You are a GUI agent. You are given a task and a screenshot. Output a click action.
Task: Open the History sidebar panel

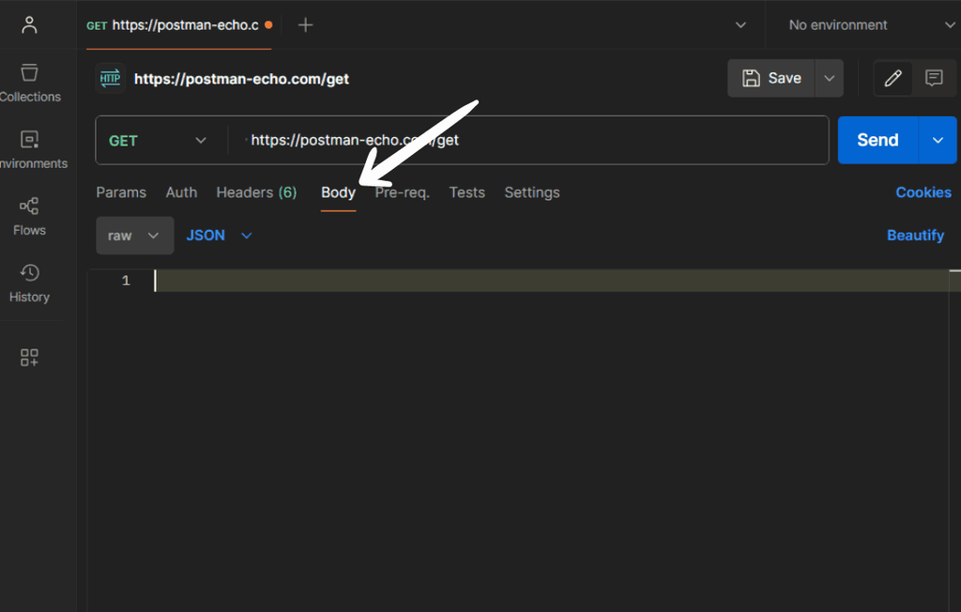29,283
